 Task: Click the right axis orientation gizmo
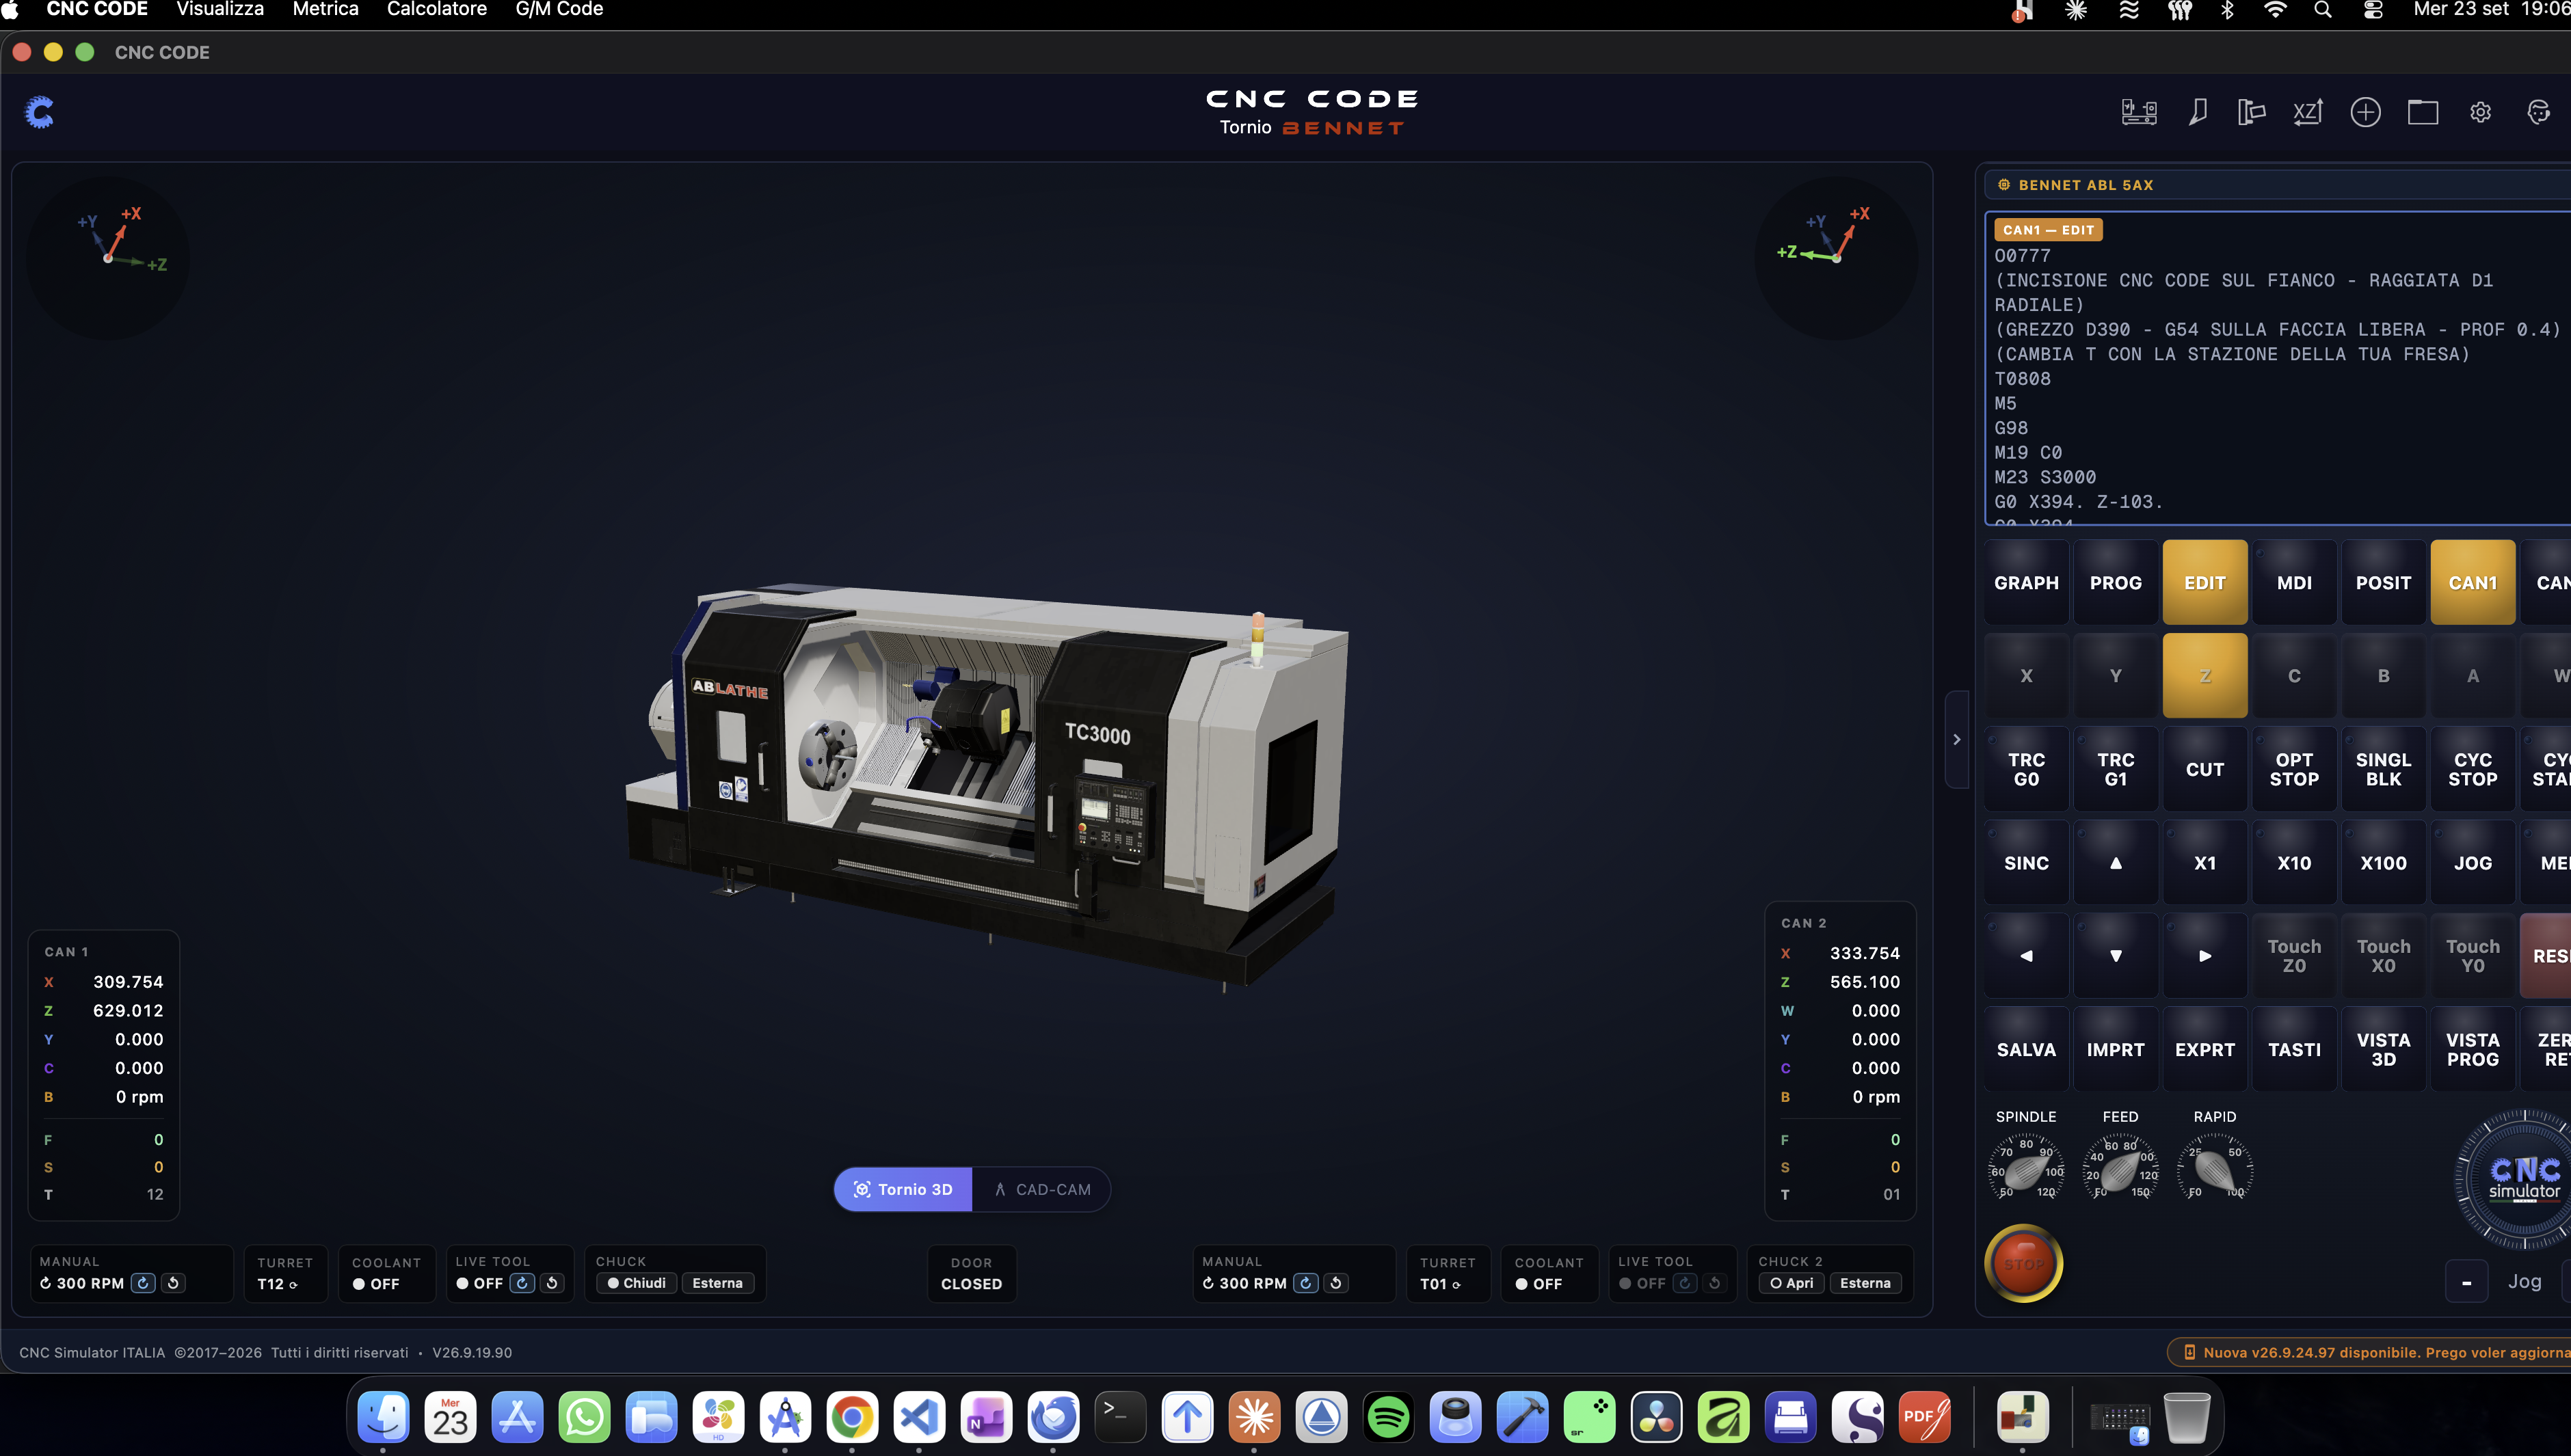tap(1835, 258)
